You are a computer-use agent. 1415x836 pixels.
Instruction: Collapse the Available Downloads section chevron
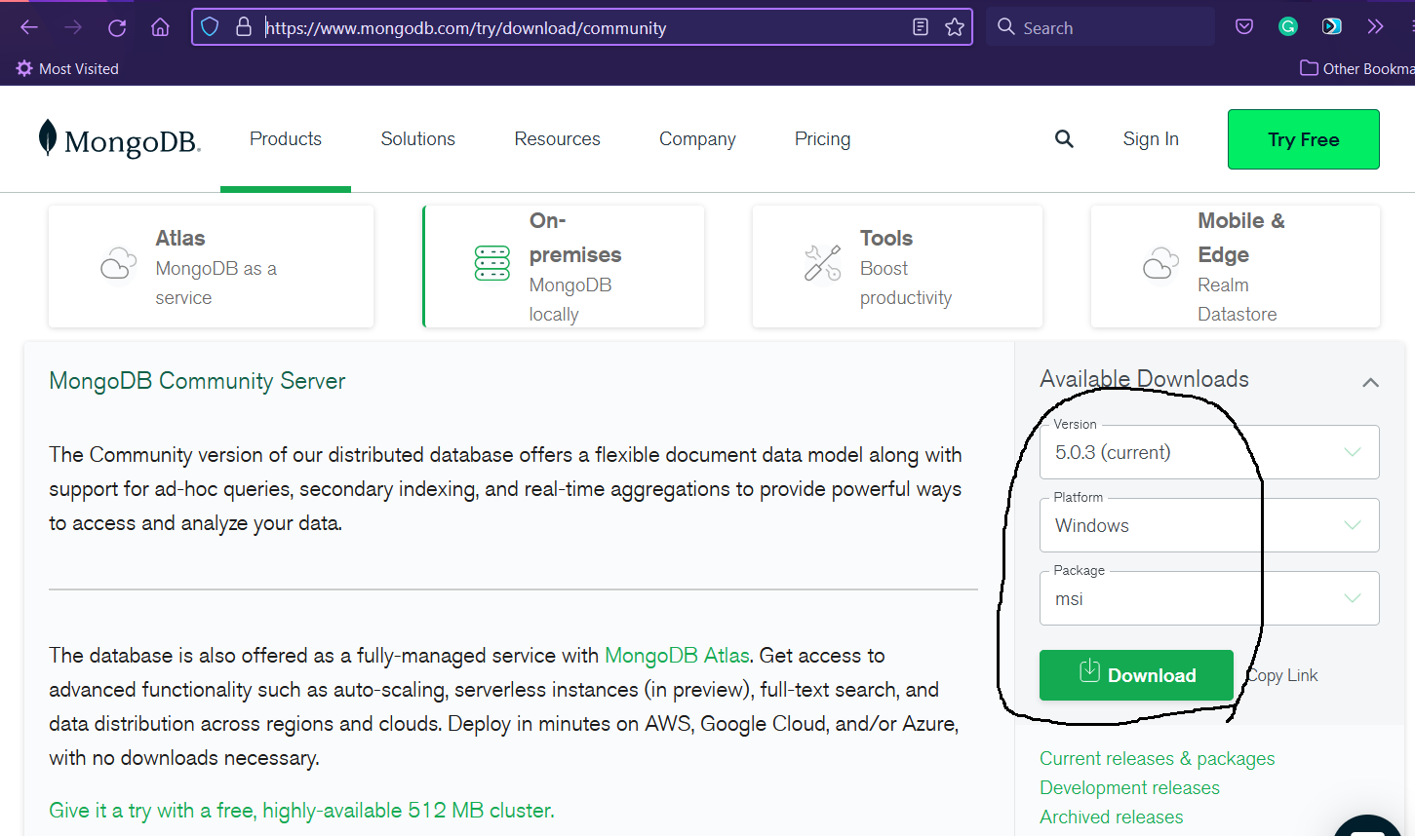(1370, 382)
